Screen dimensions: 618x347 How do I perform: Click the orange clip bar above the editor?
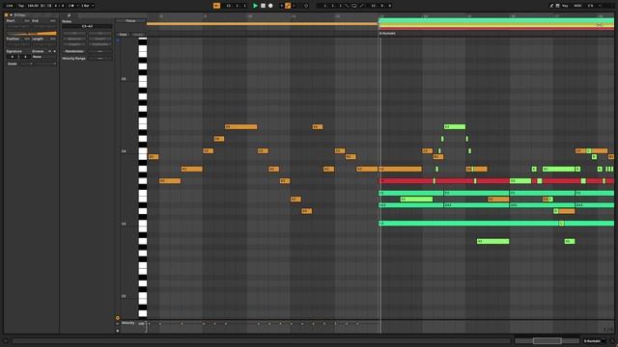pyautogui.click(x=262, y=24)
